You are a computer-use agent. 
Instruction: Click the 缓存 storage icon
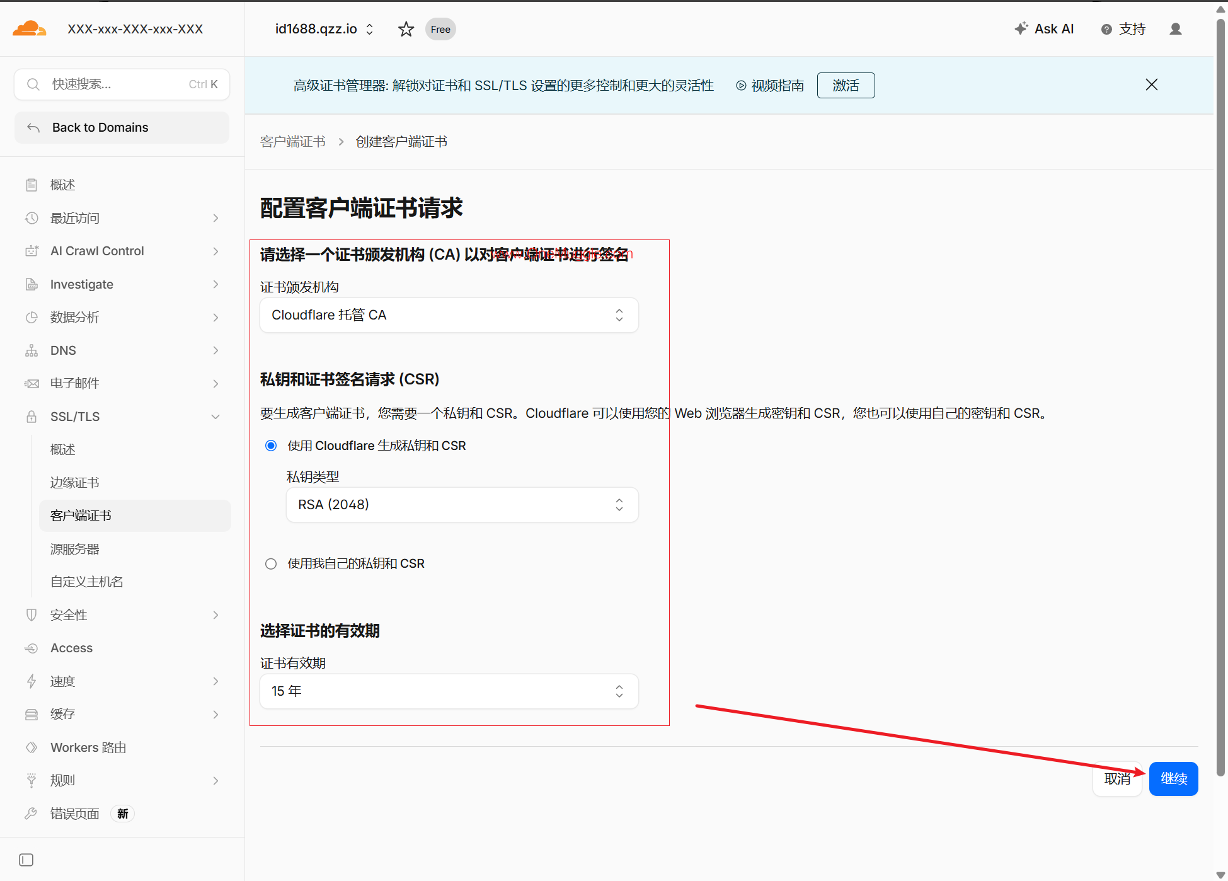[32, 714]
